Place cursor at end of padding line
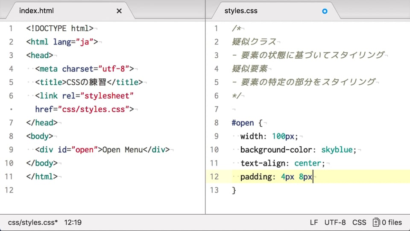The height and width of the screenshot is (231, 410). (313, 177)
